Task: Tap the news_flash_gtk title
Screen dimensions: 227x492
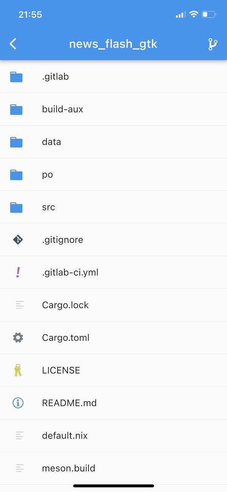Action: point(113,44)
